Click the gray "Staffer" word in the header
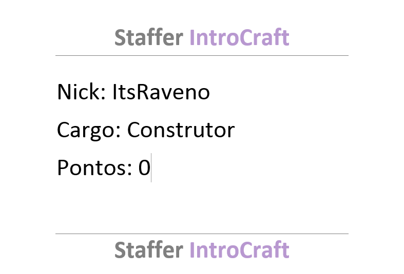The image size is (404, 274). pos(149,37)
